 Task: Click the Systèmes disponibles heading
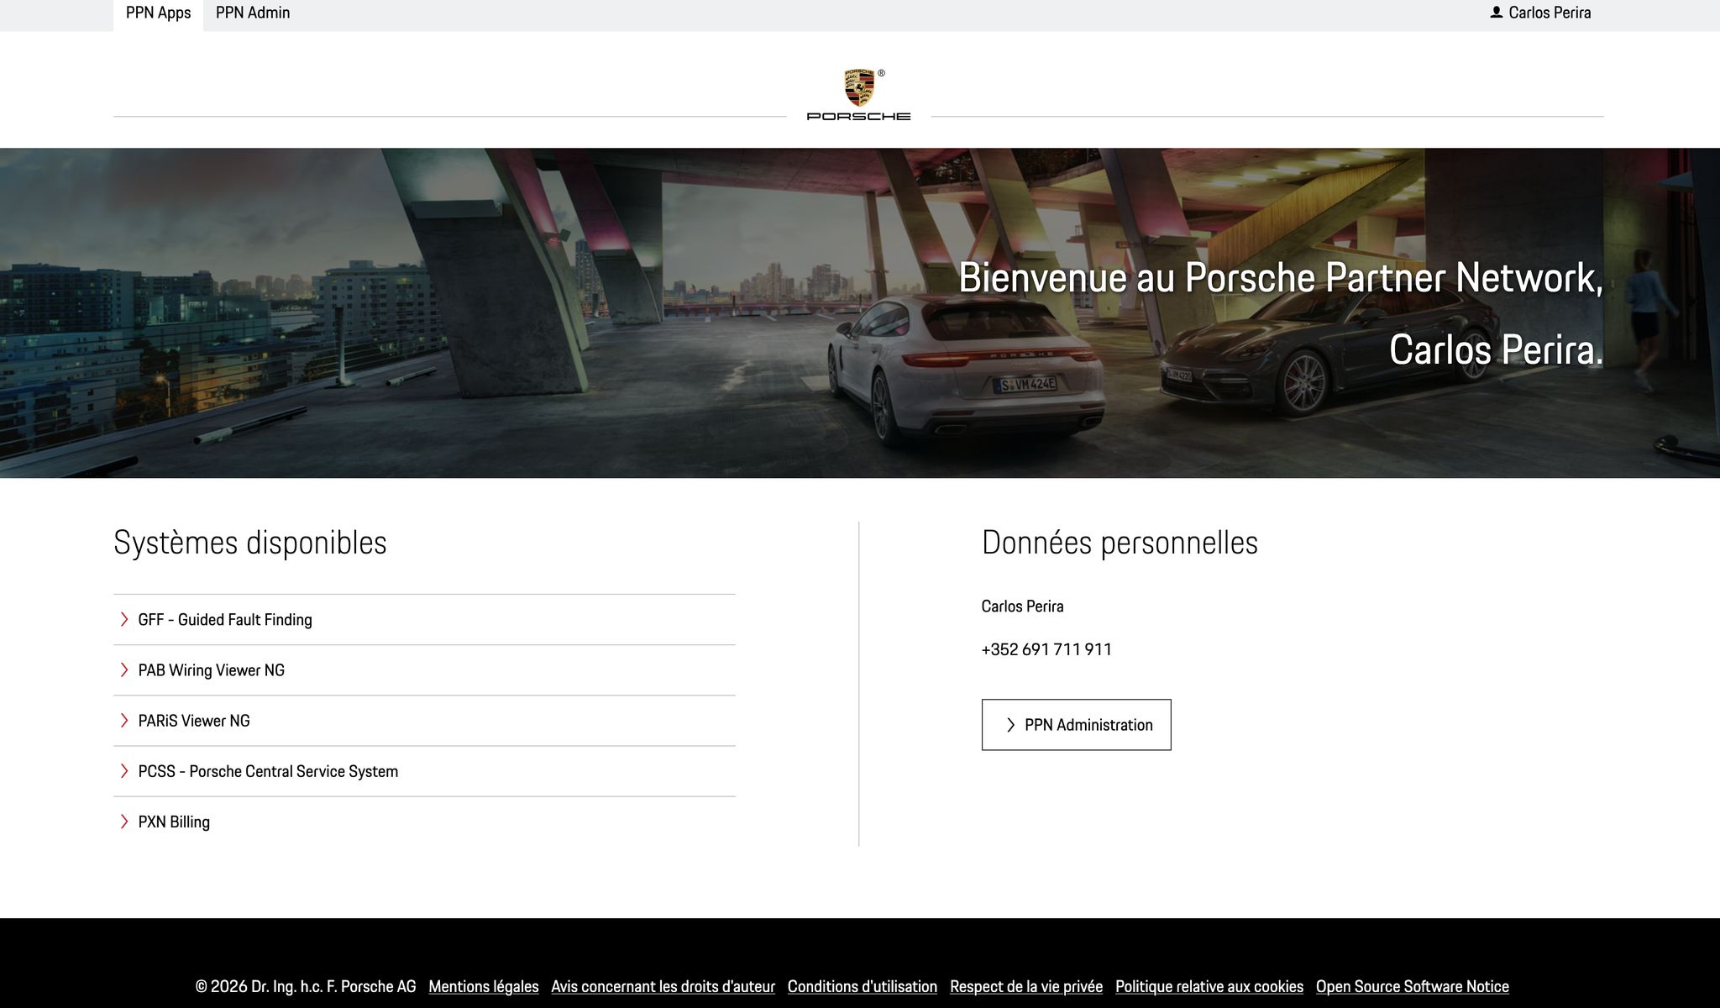(x=250, y=543)
